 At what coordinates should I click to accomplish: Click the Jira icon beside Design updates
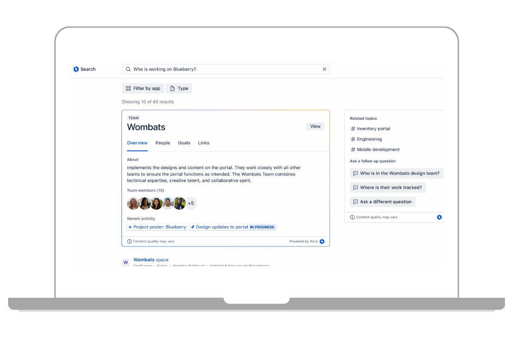[x=193, y=227]
